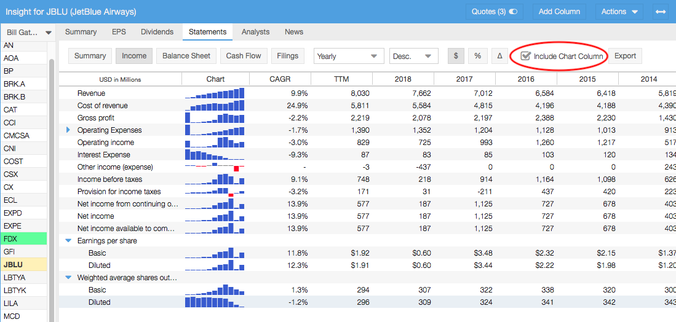Click the Revenue sparkline chart

click(215, 93)
